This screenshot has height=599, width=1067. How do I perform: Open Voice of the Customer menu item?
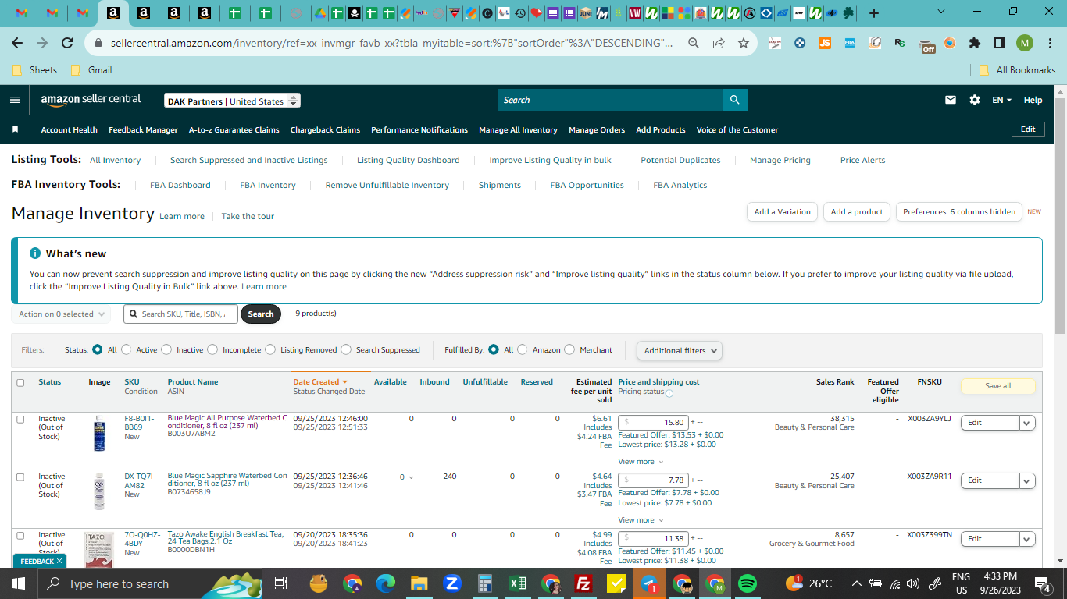point(737,130)
